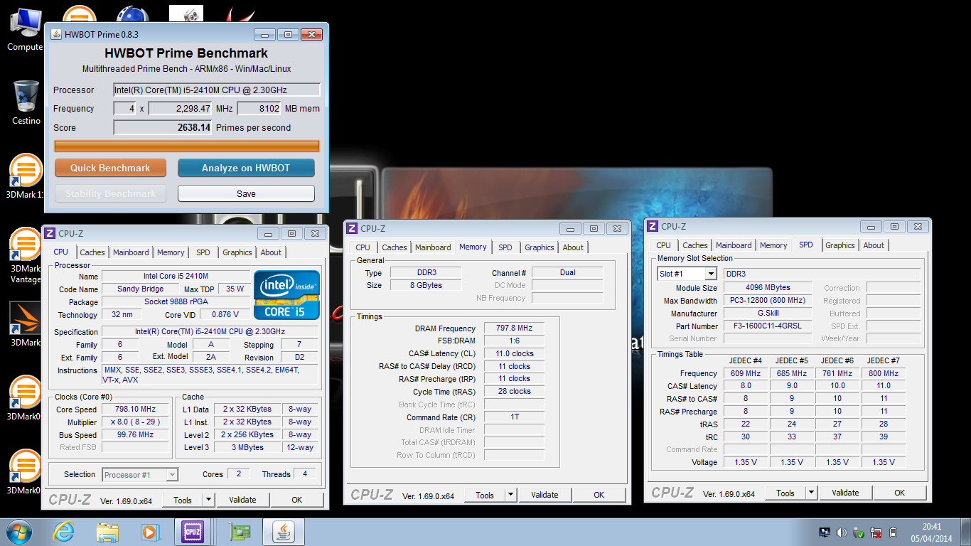
Task: Switch to CPU tab in the SPD window
Action: (663, 245)
